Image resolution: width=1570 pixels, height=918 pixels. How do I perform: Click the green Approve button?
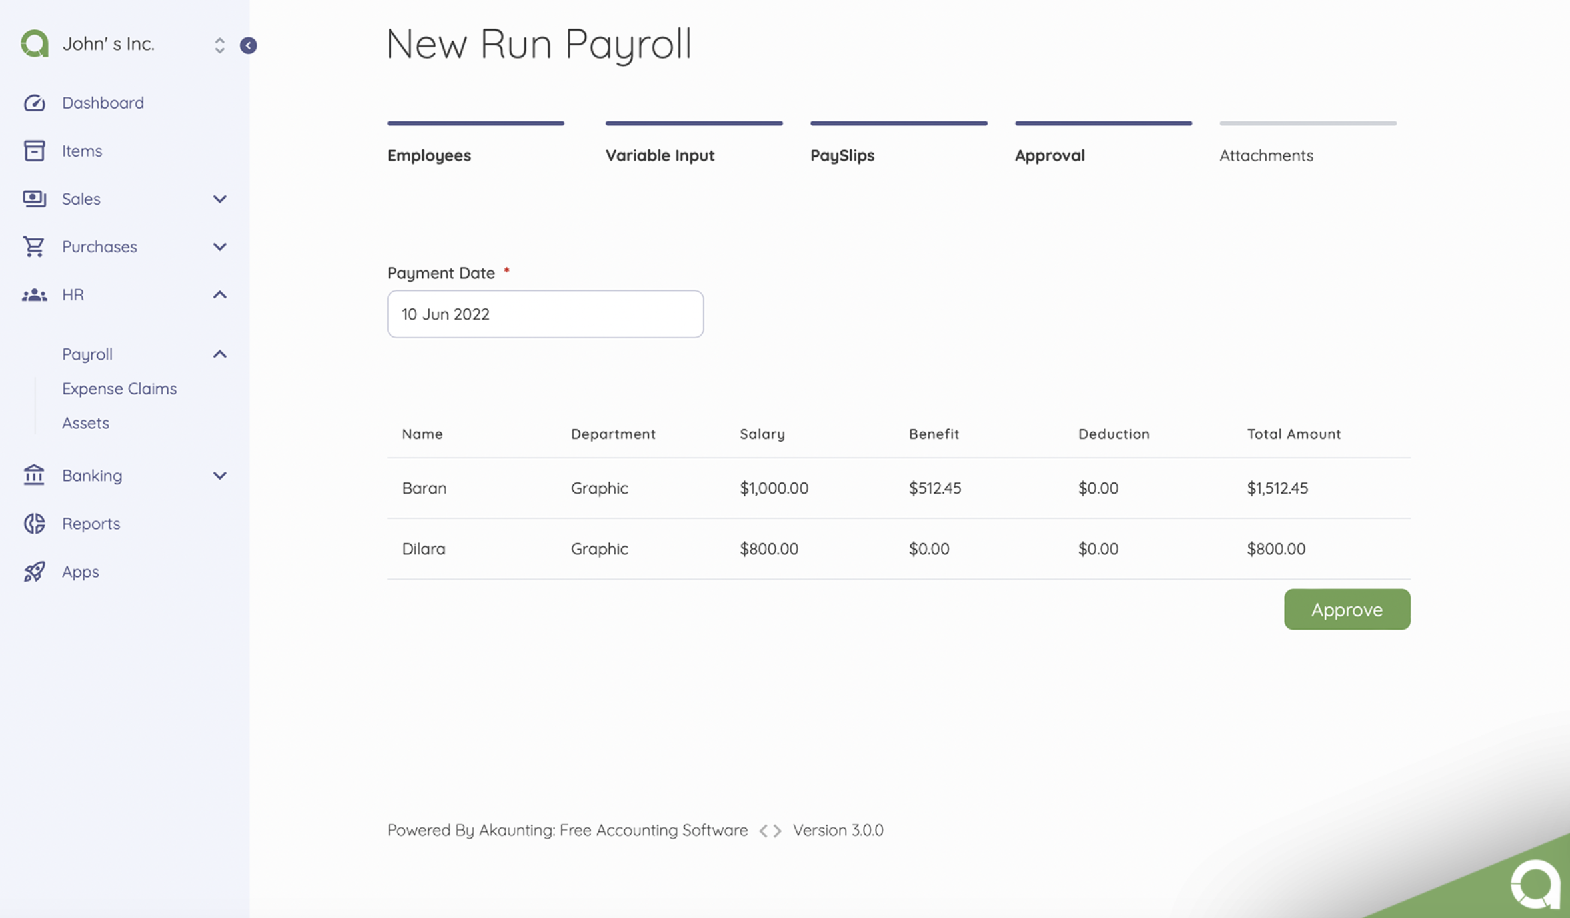(x=1347, y=609)
